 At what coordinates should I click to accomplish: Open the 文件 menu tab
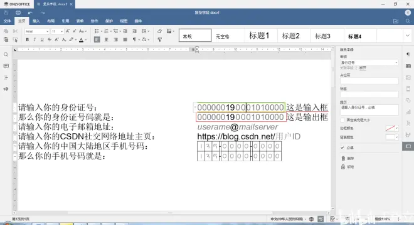[7, 21]
